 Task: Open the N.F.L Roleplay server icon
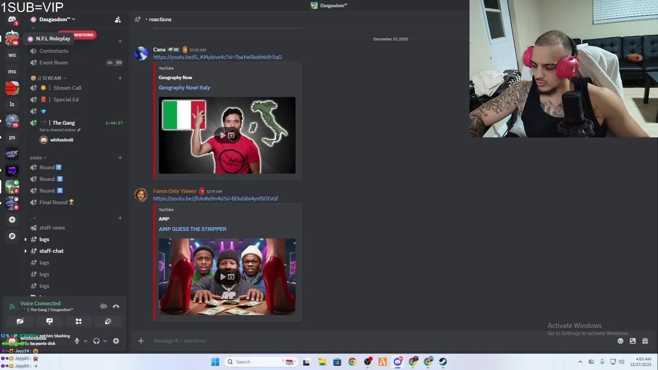pyautogui.click(x=12, y=38)
